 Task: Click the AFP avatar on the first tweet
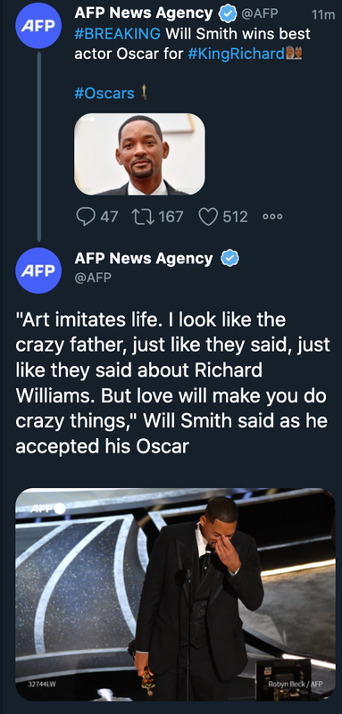(38, 25)
